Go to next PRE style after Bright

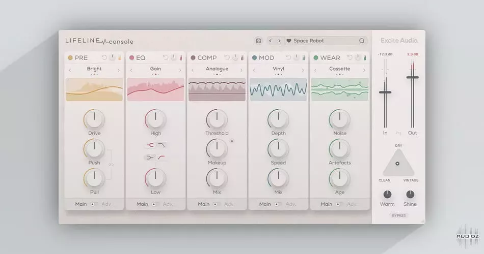click(x=119, y=70)
